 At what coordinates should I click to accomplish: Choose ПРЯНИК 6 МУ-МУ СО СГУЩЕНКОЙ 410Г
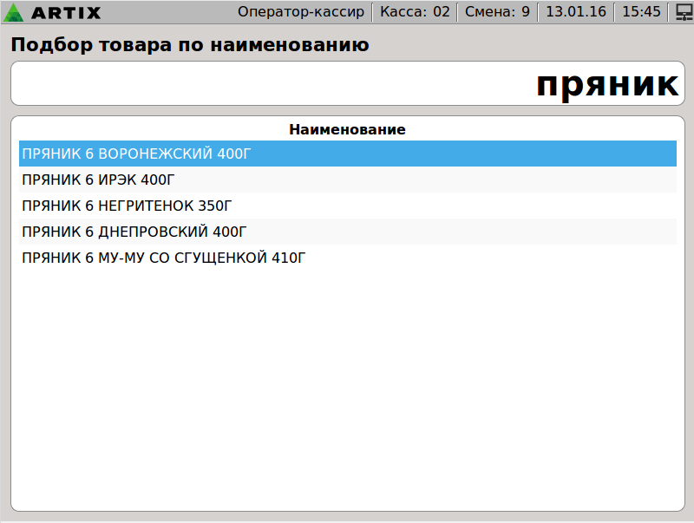pos(164,258)
